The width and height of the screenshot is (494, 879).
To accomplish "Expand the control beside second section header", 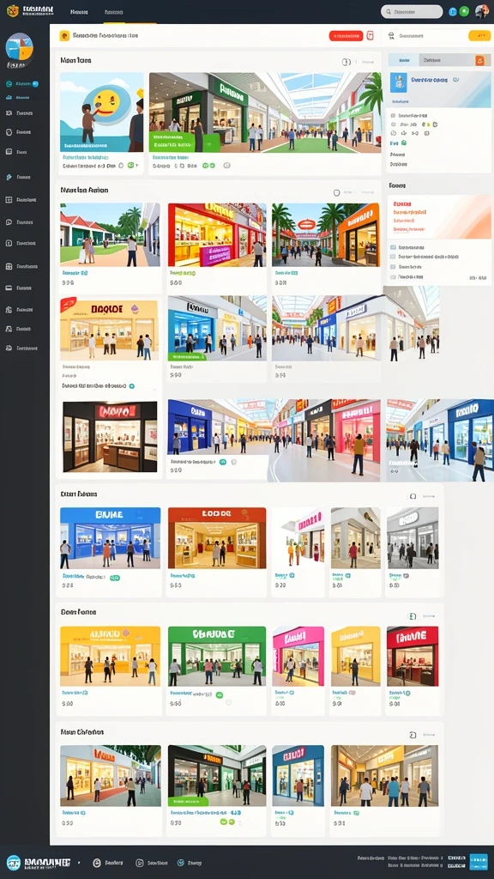I will click(x=336, y=192).
